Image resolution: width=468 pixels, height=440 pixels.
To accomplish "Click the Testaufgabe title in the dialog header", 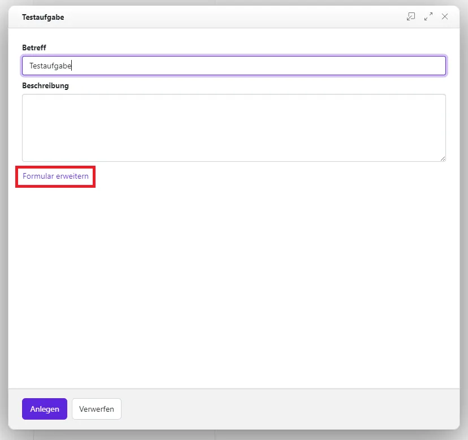I will tap(43, 17).
